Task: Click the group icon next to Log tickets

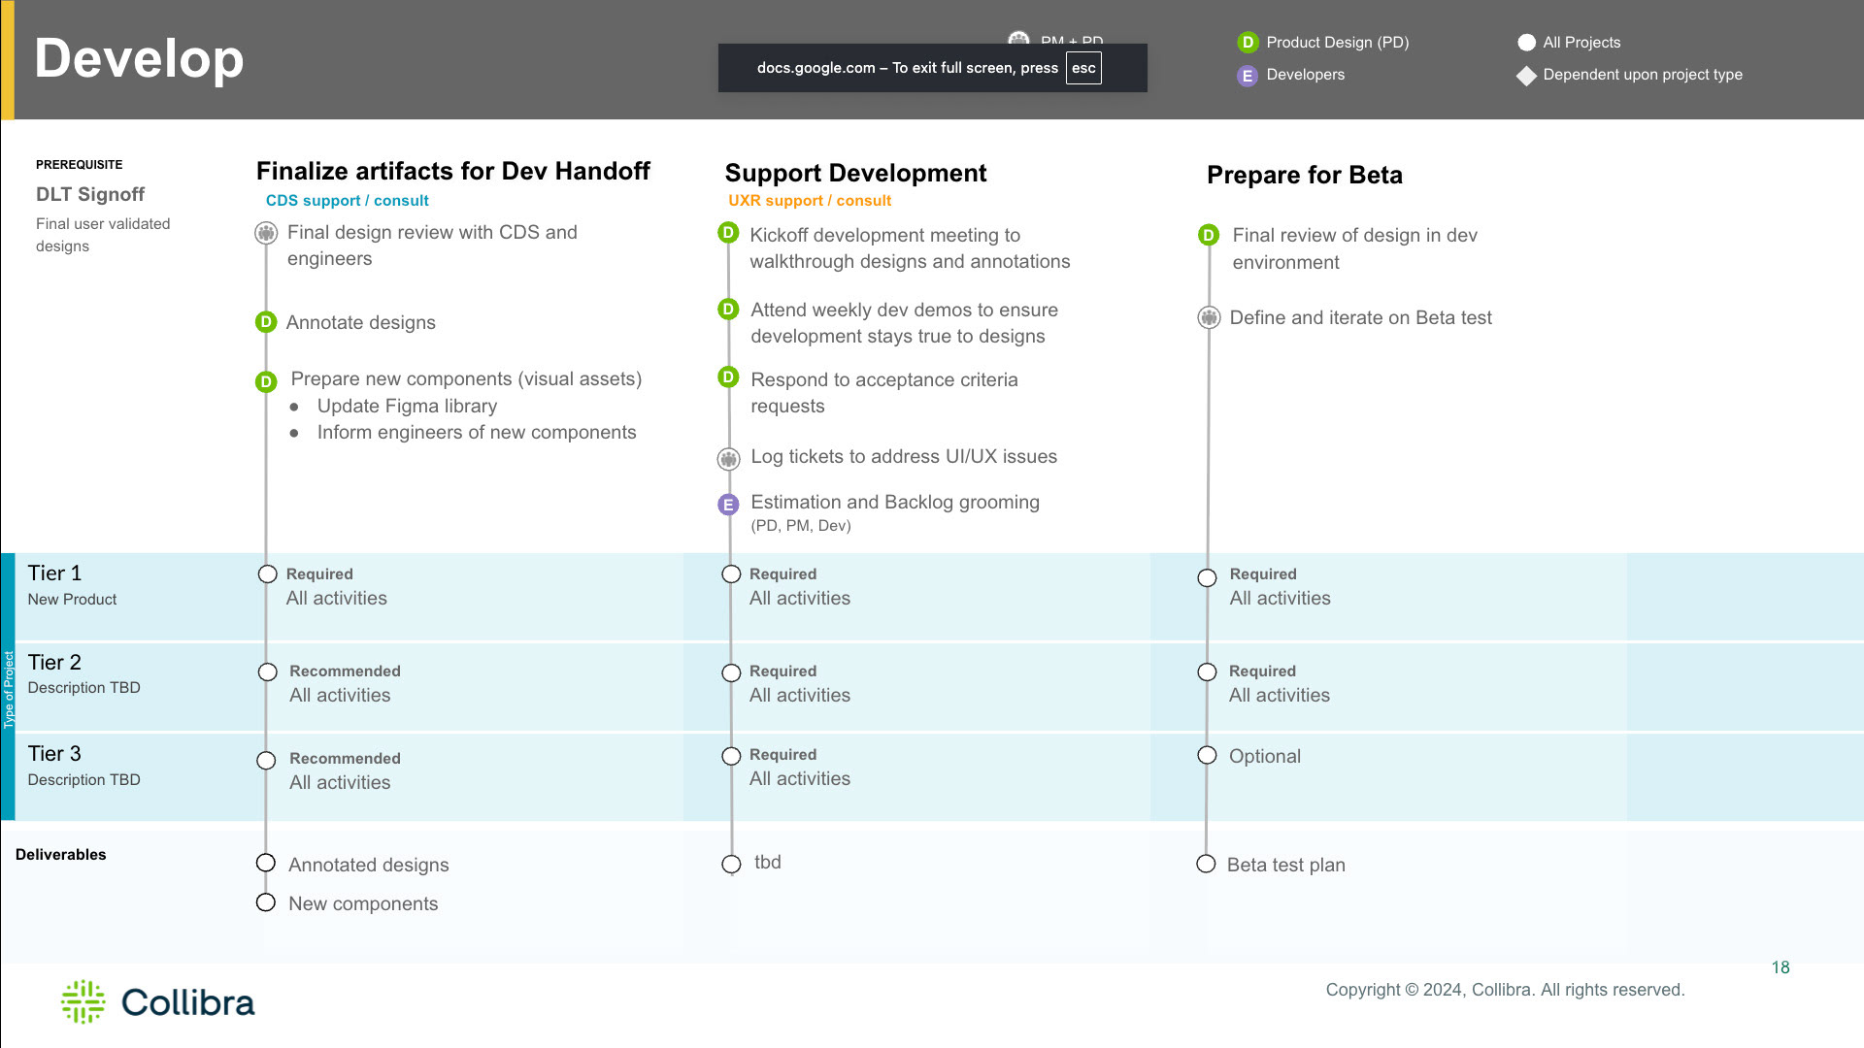Action: pos(729,458)
